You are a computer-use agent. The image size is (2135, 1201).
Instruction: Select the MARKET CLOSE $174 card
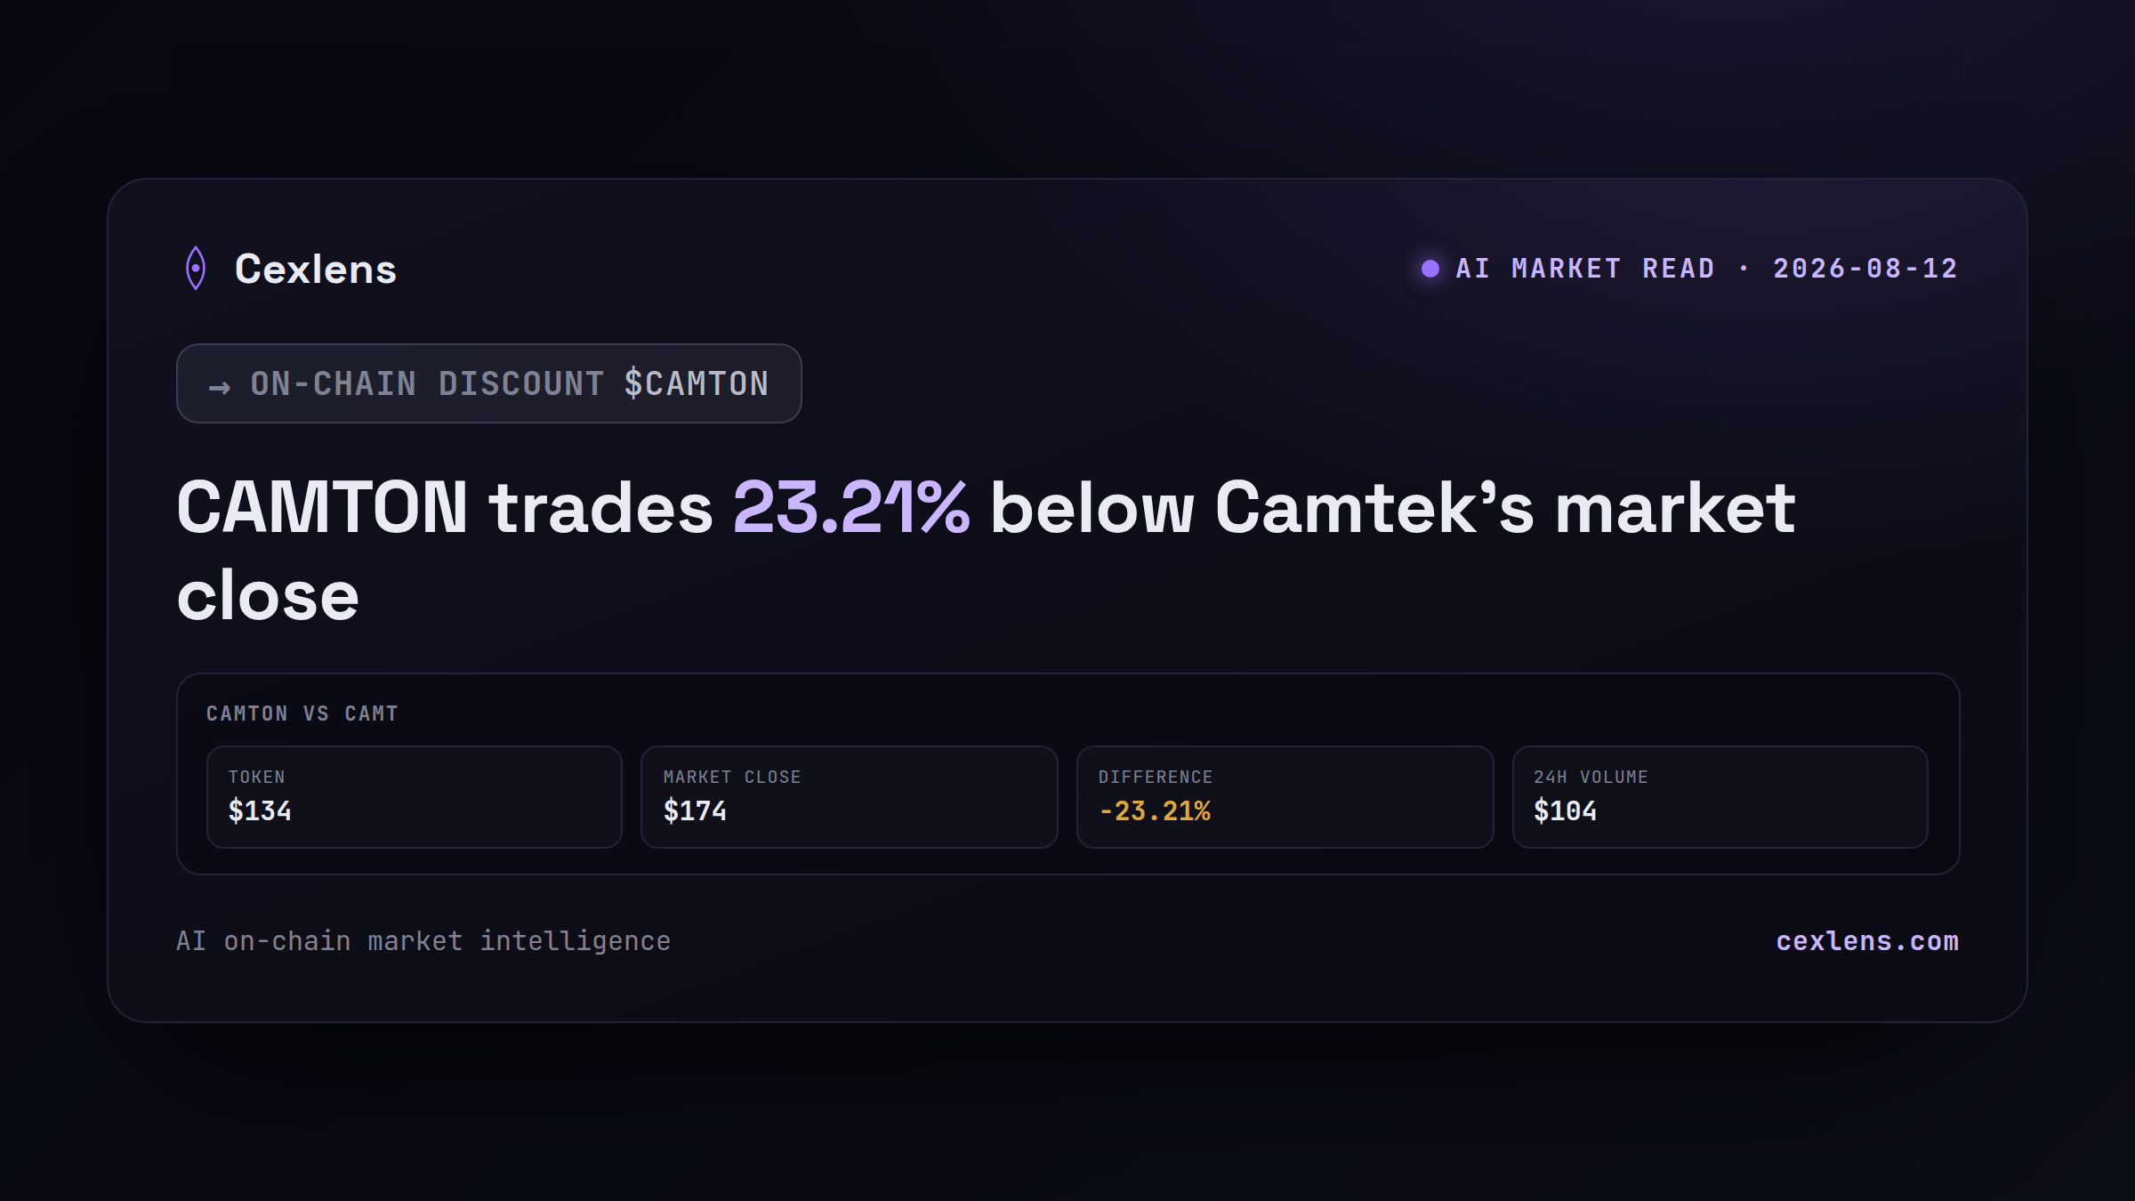pyautogui.click(x=850, y=797)
